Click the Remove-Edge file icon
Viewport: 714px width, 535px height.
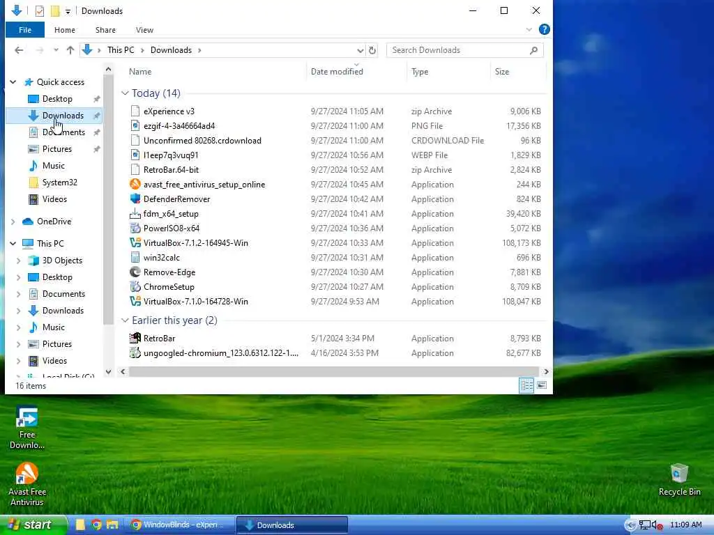click(135, 272)
